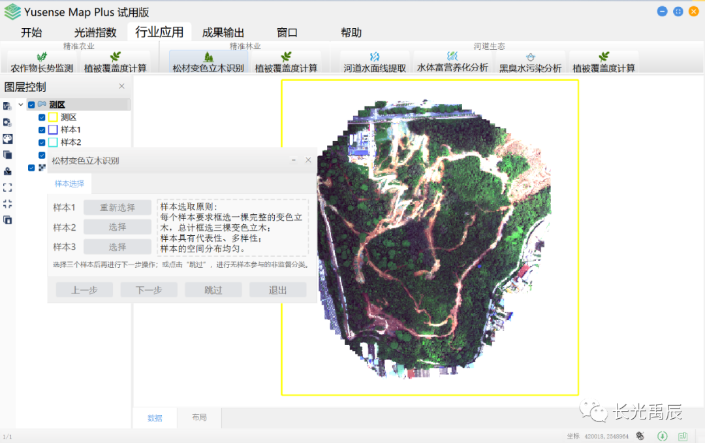The height and width of the screenshot is (443, 705).
Task: Toggle the 样本2 layer visibility checkbox
Action: click(42, 142)
